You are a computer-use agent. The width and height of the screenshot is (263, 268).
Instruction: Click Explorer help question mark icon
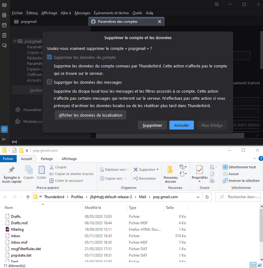coord(261,159)
